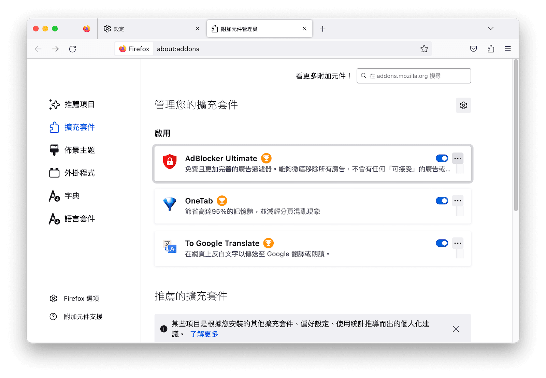This screenshot has height=378, width=546.
Task: Click the recommended badge next to To Google Translate
Action: (x=269, y=243)
